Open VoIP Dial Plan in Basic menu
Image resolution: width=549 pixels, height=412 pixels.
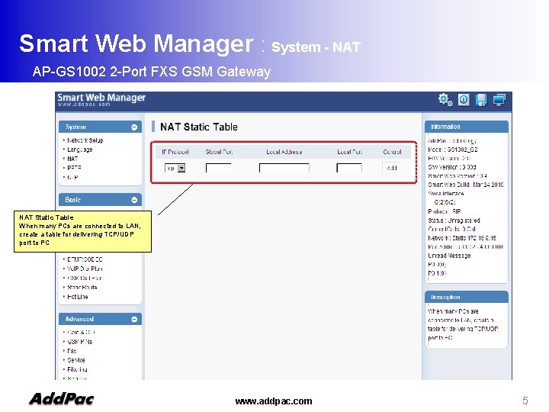click(85, 269)
